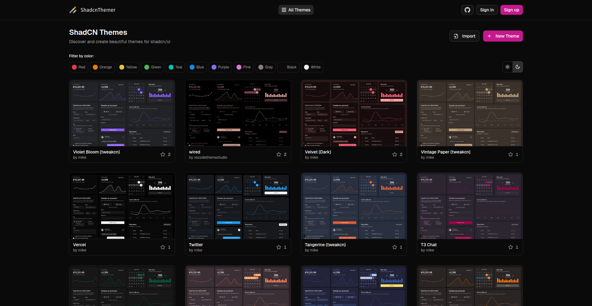Open the T3 Chat theme preview thumbnail
Viewport: 592px width, 306px height.
tap(470, 206)
